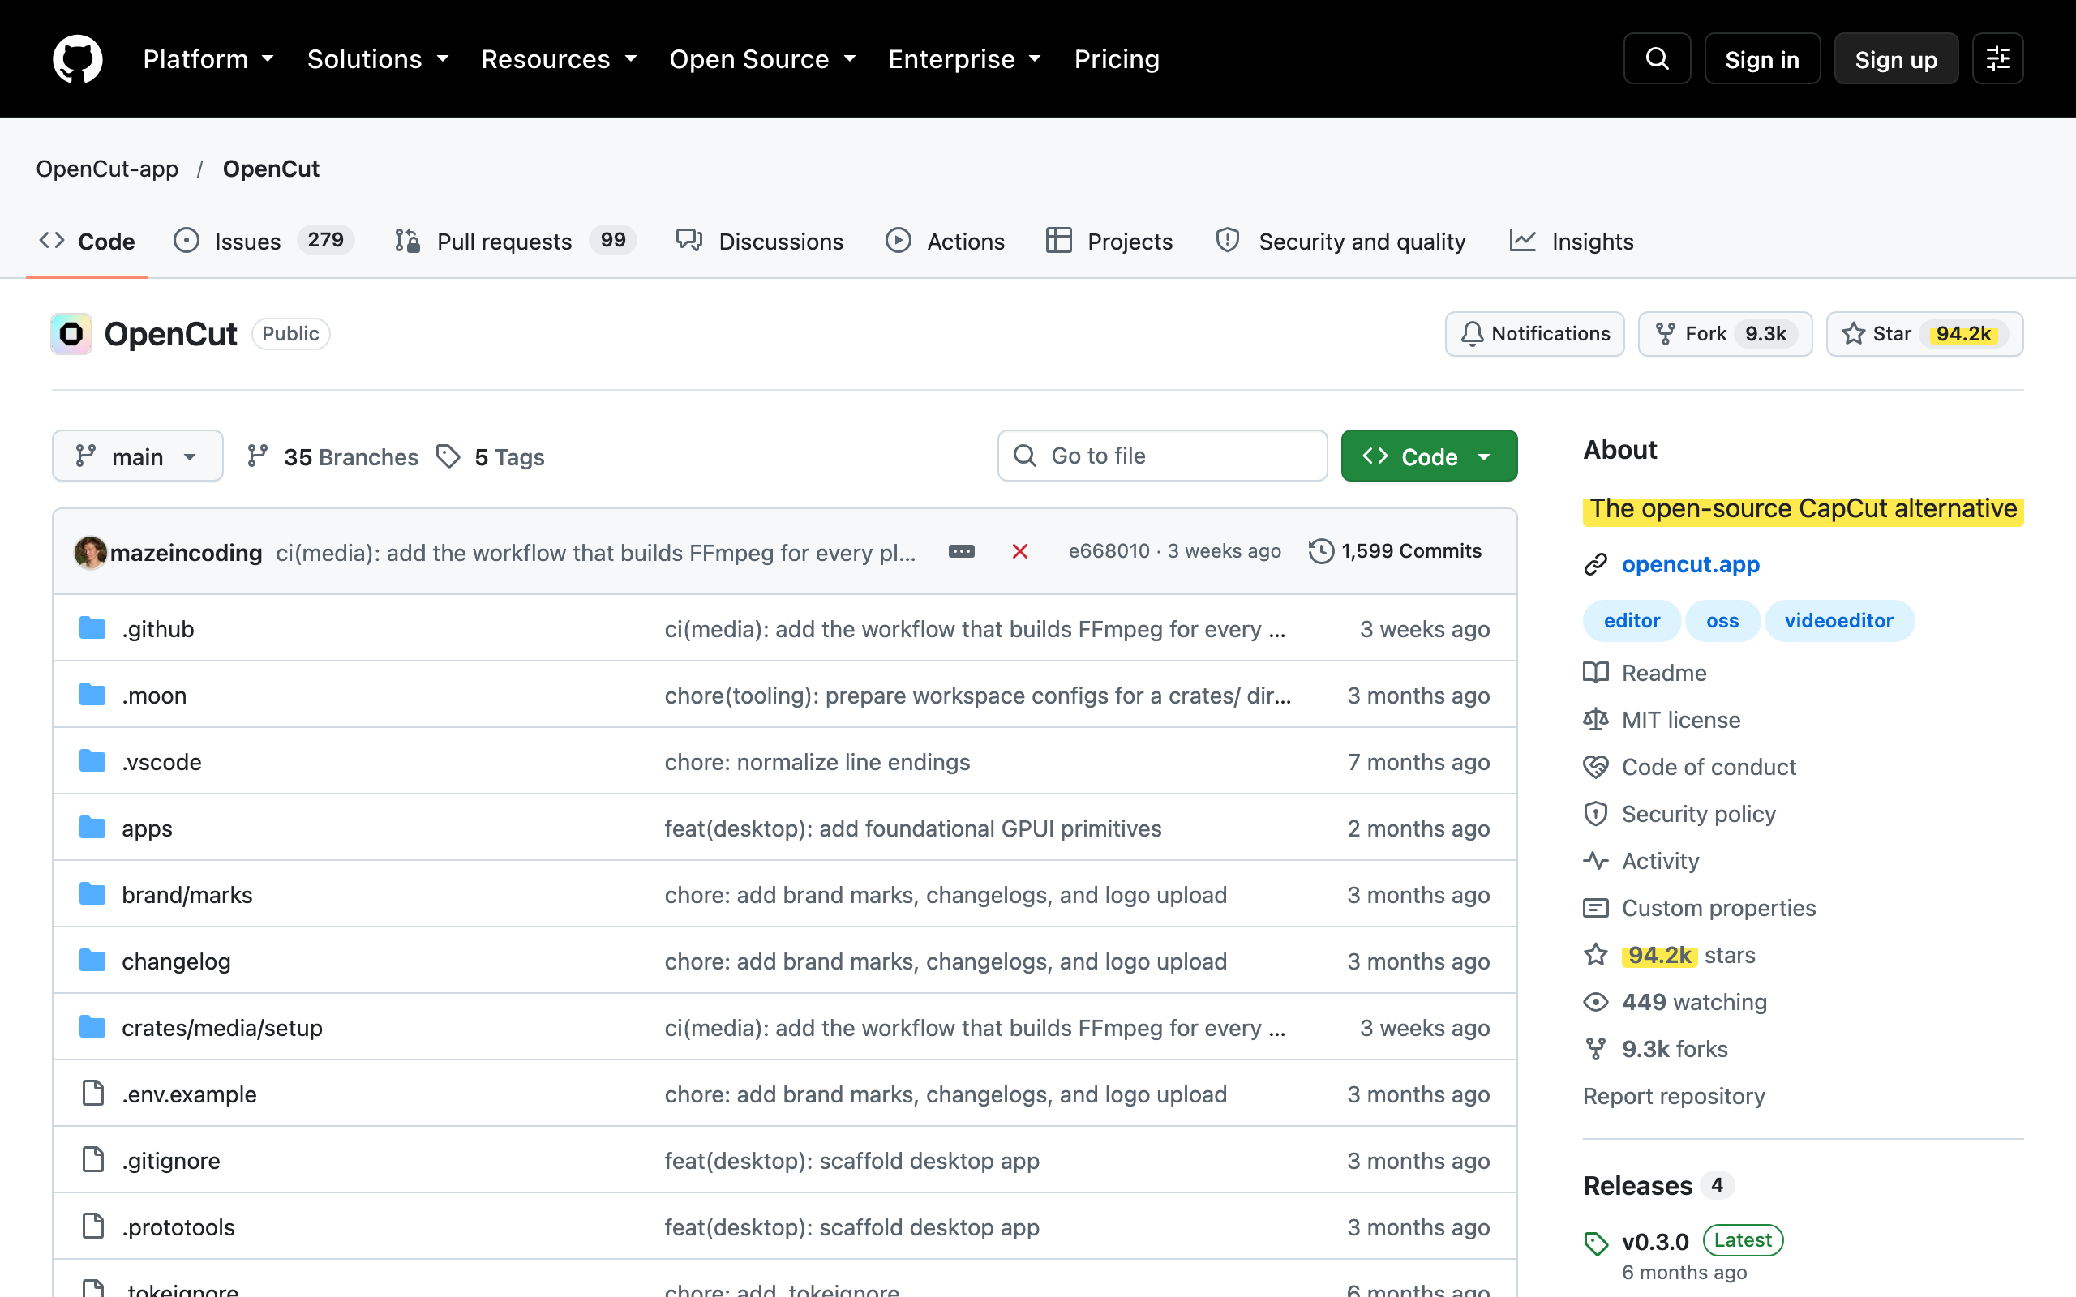Expand the Platform navigation menu
Screen dimensions: 2076x1297
tap(208, 59)
